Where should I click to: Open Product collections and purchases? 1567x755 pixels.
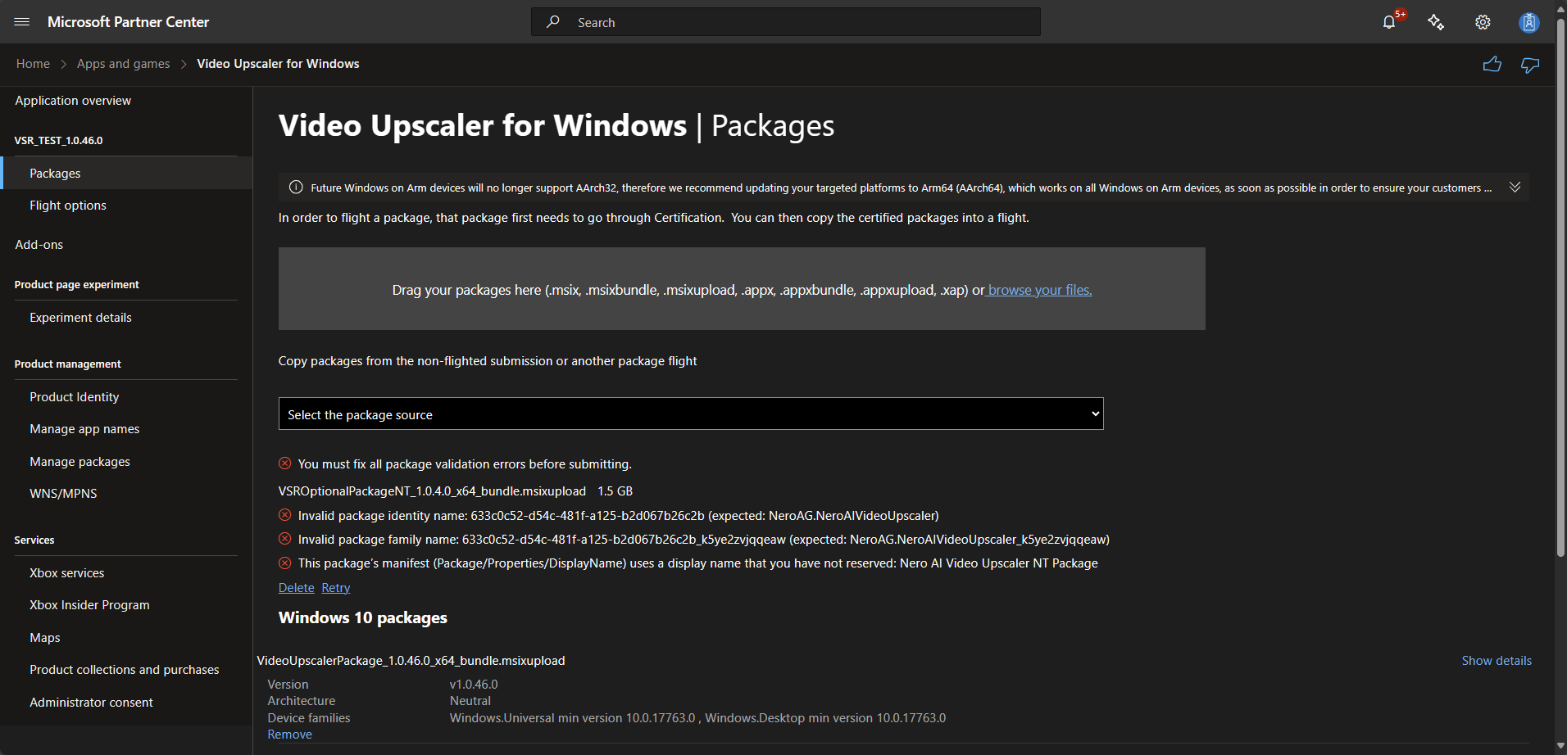click(125, 670)
